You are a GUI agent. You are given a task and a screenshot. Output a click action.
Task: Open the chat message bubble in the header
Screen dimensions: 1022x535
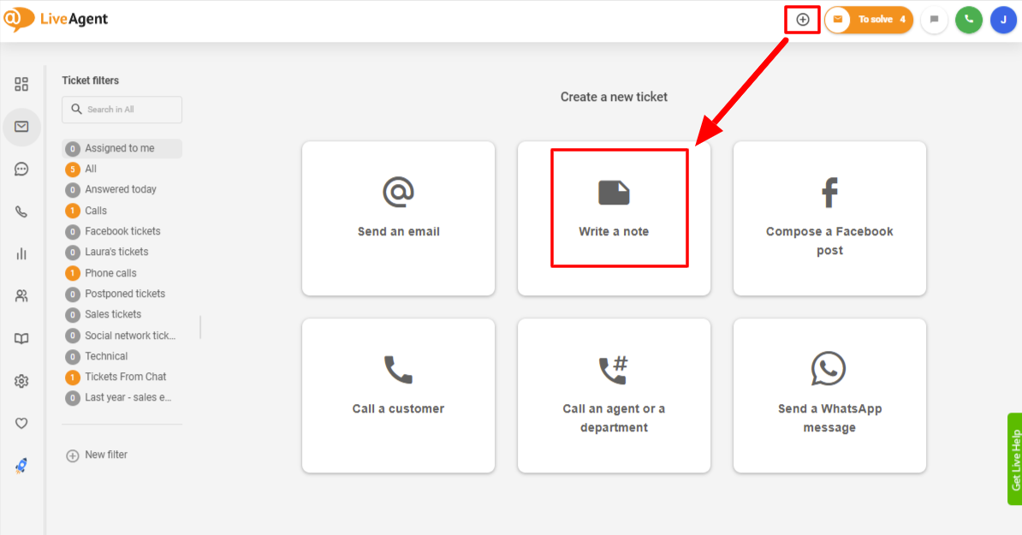(x=934, y=19)
